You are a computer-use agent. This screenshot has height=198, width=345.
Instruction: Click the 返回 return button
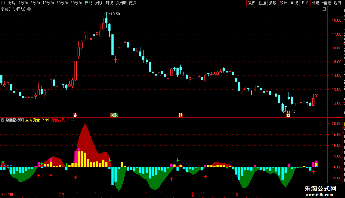(x=337, y=3)
